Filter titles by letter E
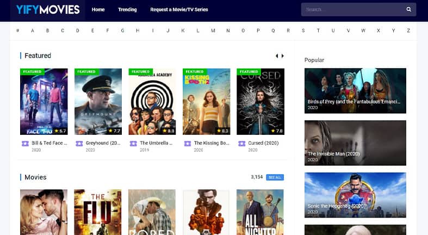 [92, 30]
